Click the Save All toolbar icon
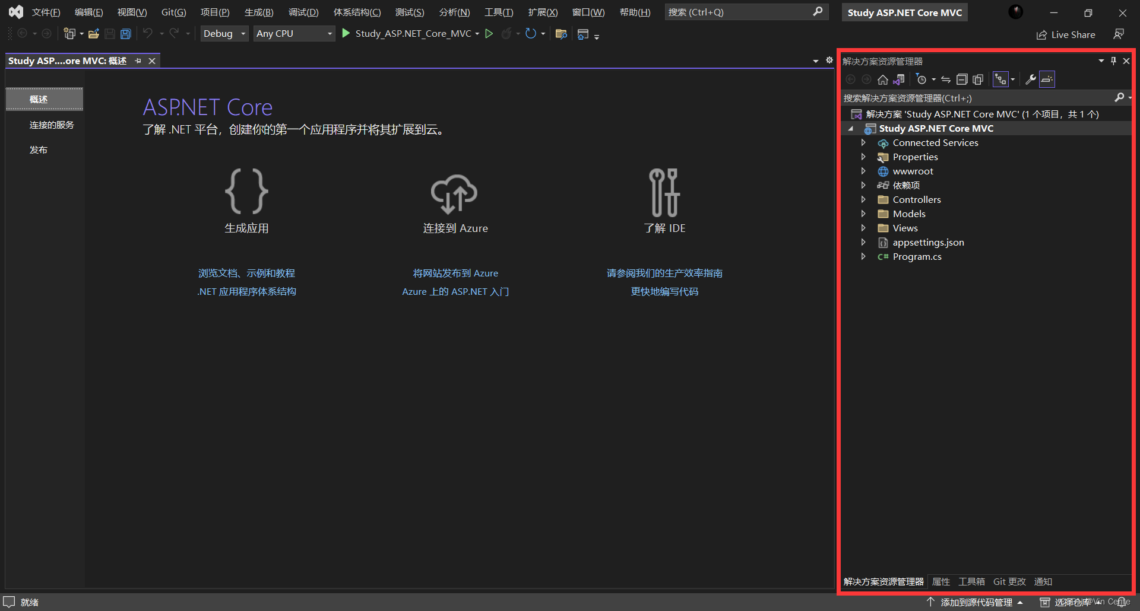Viewport: 1140px width, 611px height. [x=125, y=34]
